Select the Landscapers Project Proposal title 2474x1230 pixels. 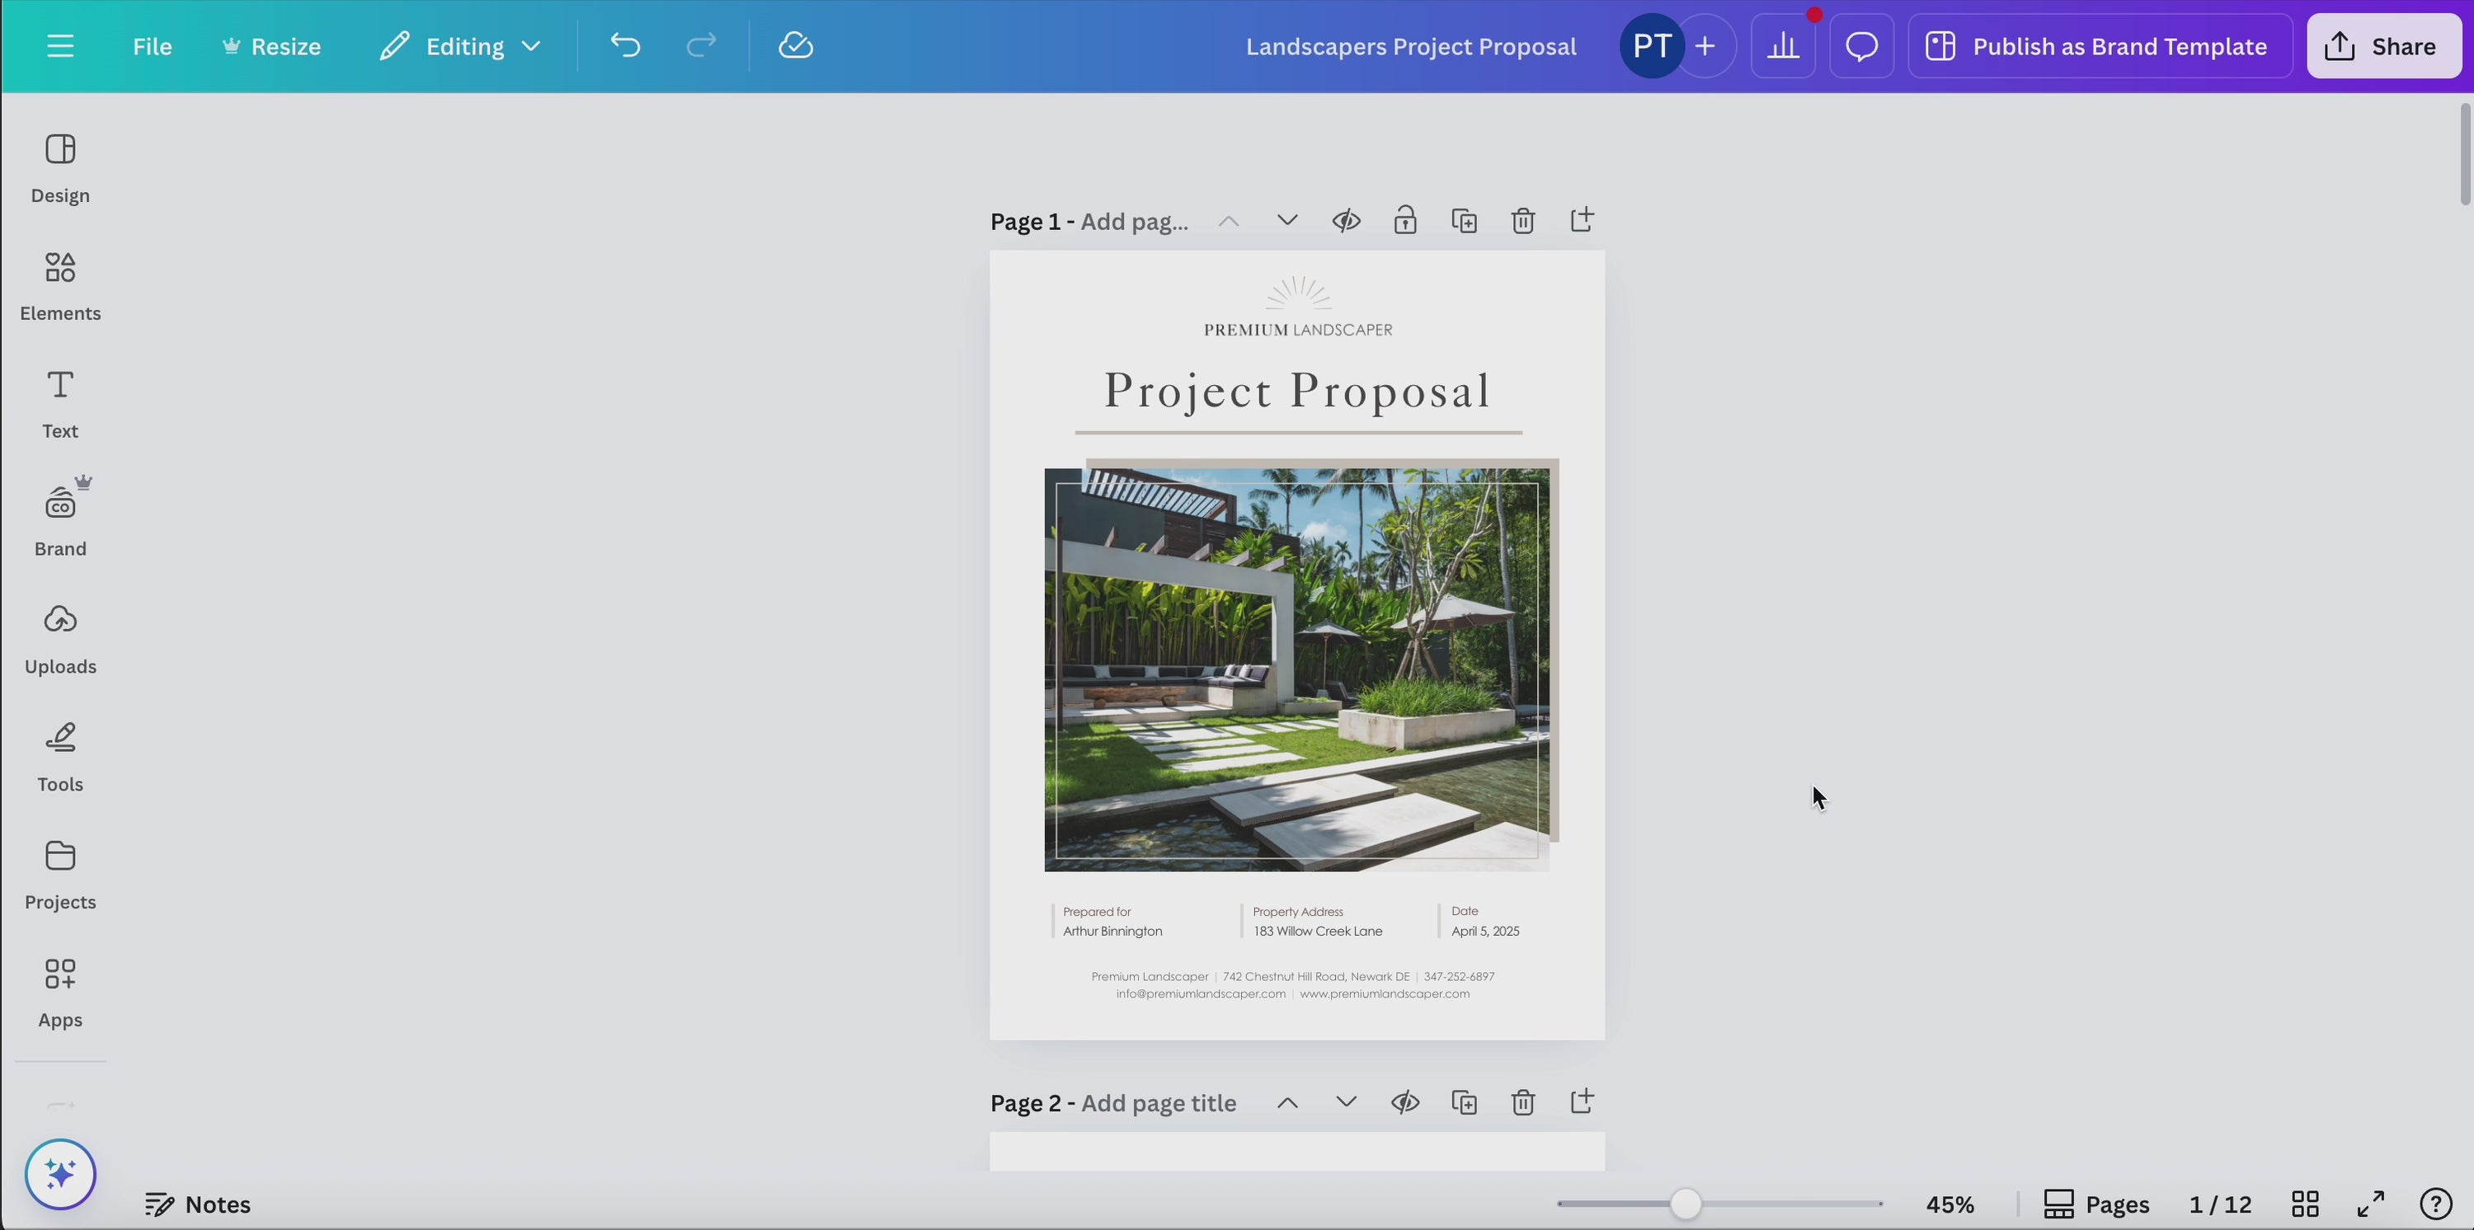(1411, 46)
